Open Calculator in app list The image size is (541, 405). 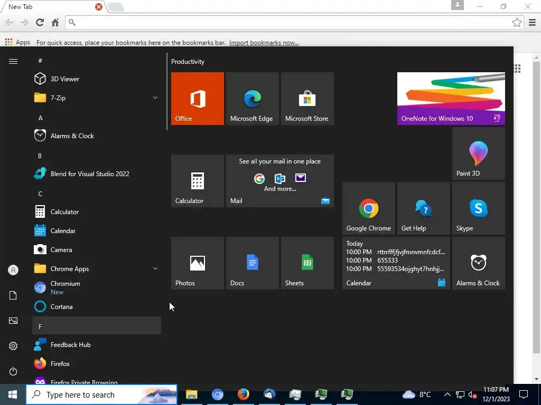coord(97,212)
